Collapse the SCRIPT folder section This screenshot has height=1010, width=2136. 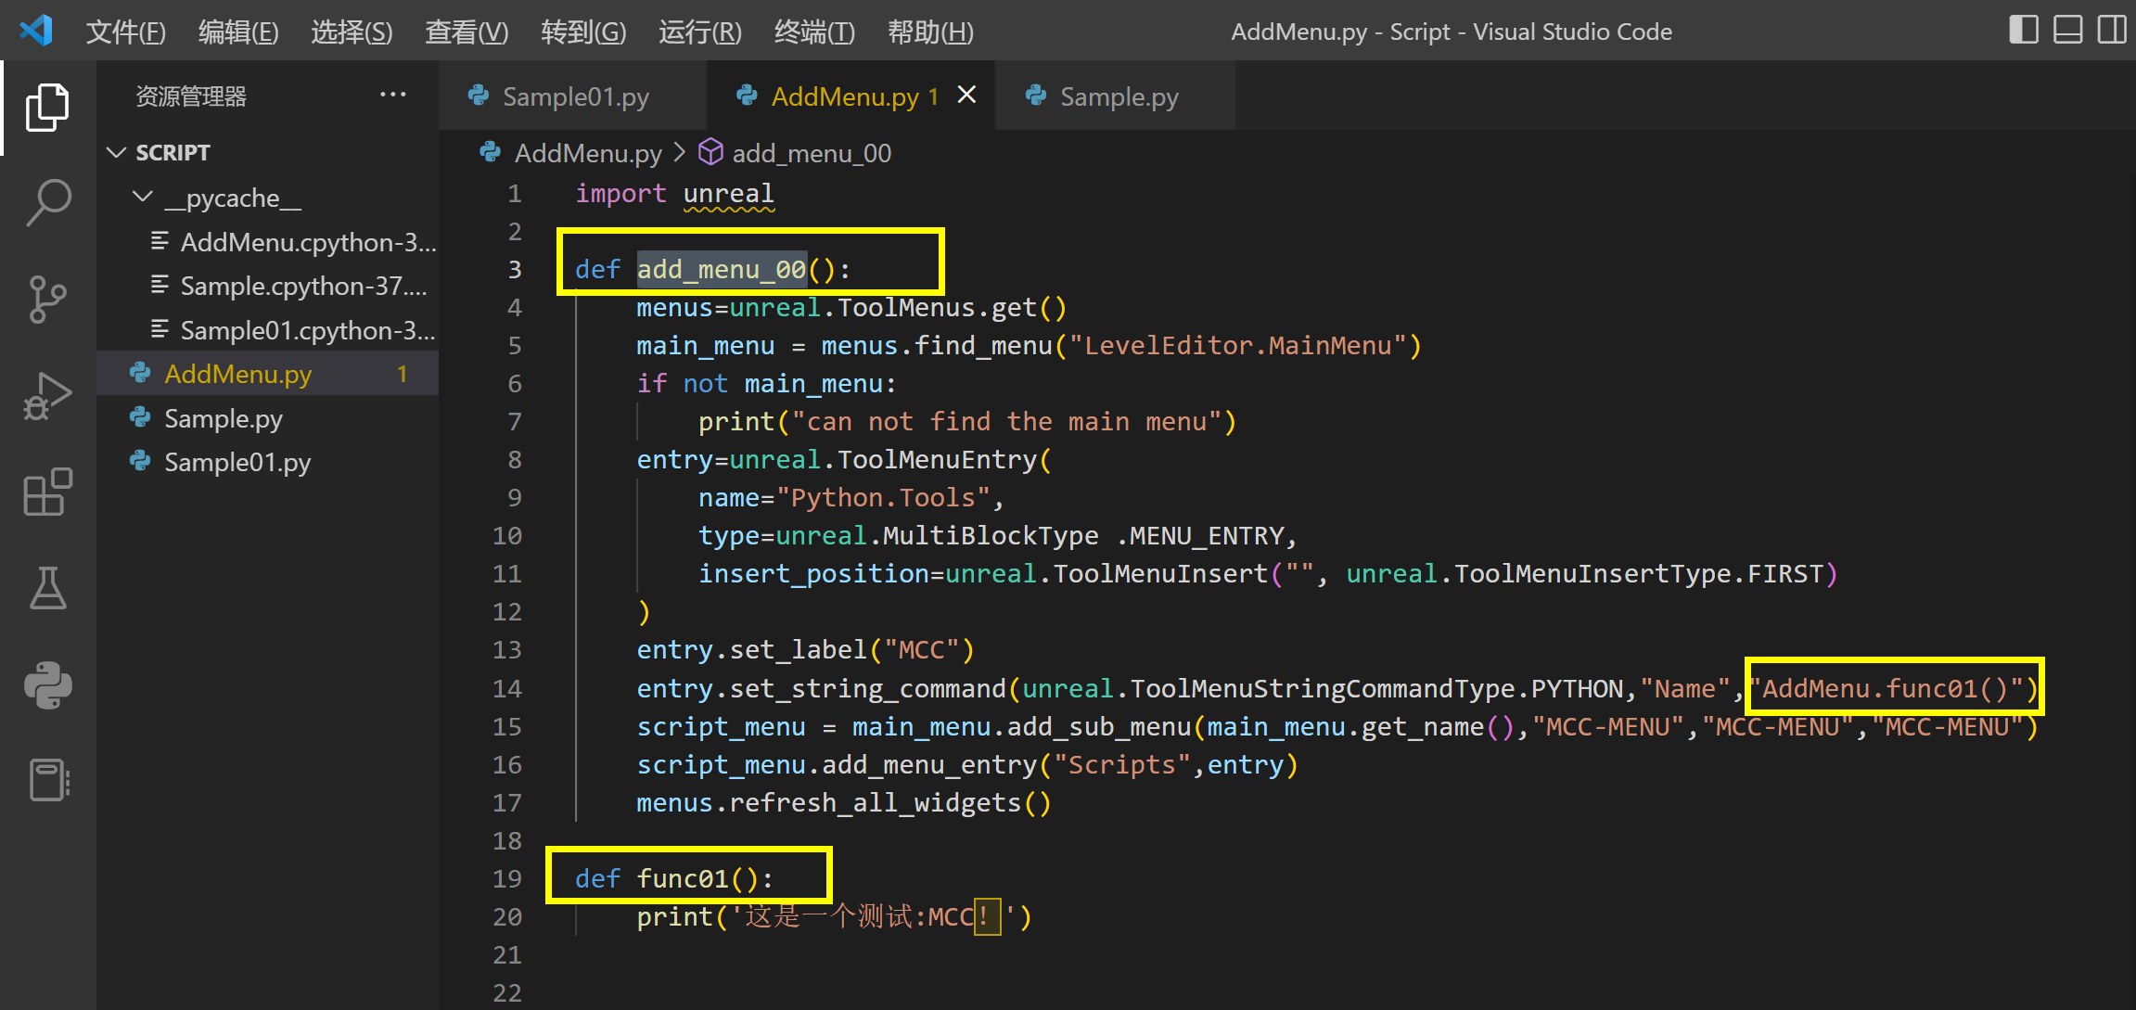click(x=268, y=152)
